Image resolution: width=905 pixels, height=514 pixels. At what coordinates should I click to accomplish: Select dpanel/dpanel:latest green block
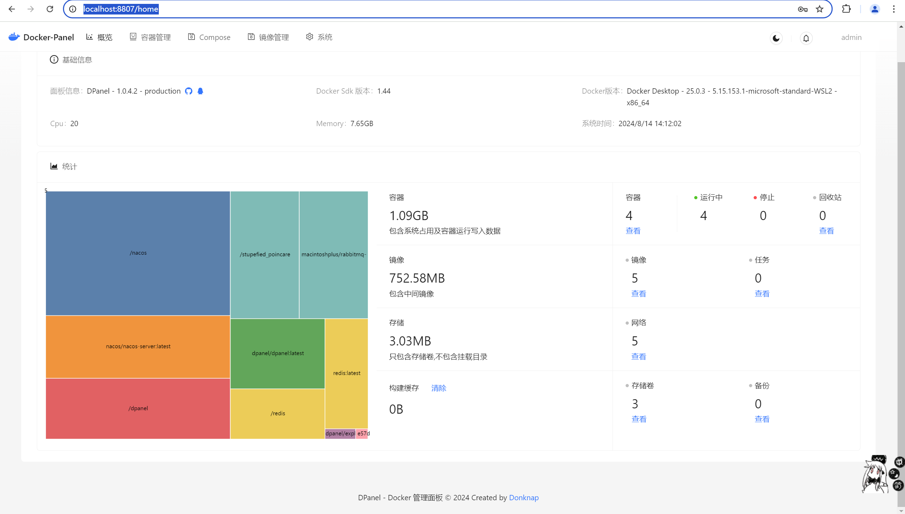[x=278, y=354]
